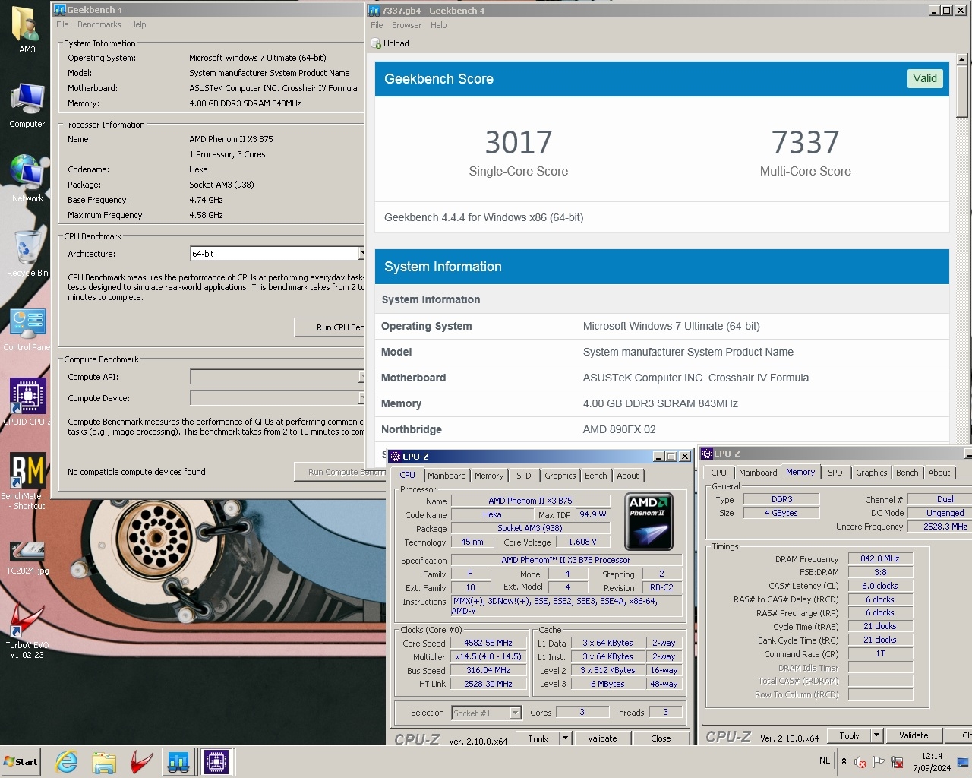The height and width of the screenshot is (778, 972).
Task: Click Validate in front CPU-Z window
Action: click(x=602, y=738)
